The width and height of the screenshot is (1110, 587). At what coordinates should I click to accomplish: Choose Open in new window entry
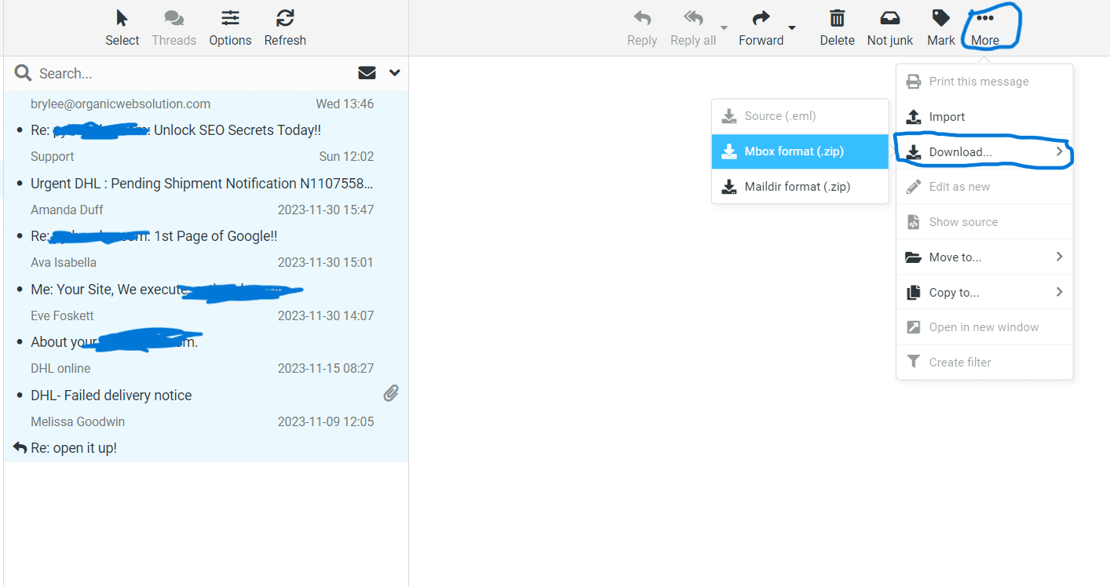(984, 327)
